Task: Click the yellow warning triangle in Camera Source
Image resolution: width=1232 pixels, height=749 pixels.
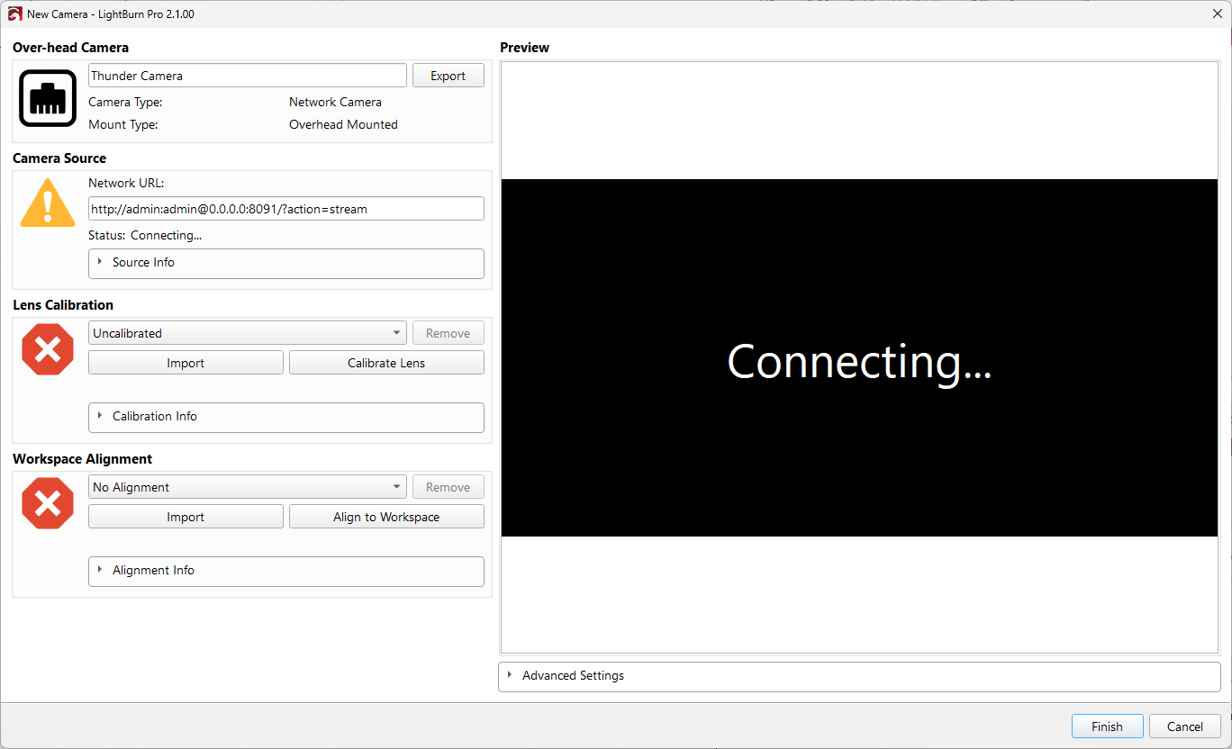Action: (x=47, y=203)
